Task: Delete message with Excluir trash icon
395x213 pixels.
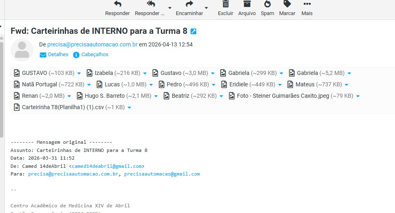Action: [x=225, y=4]
